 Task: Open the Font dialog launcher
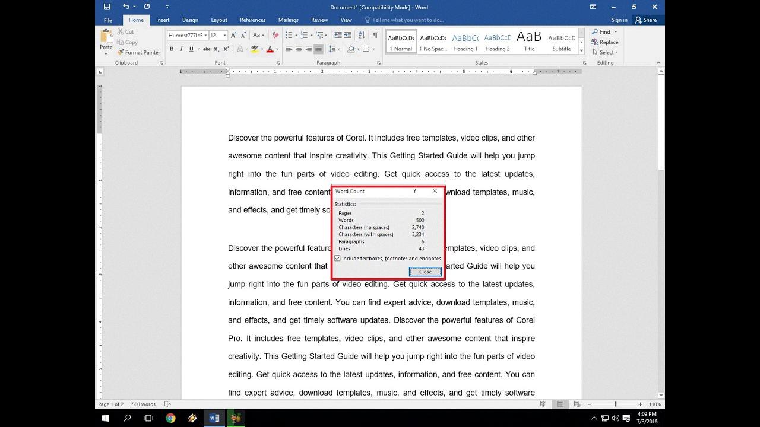coord(278,63)
